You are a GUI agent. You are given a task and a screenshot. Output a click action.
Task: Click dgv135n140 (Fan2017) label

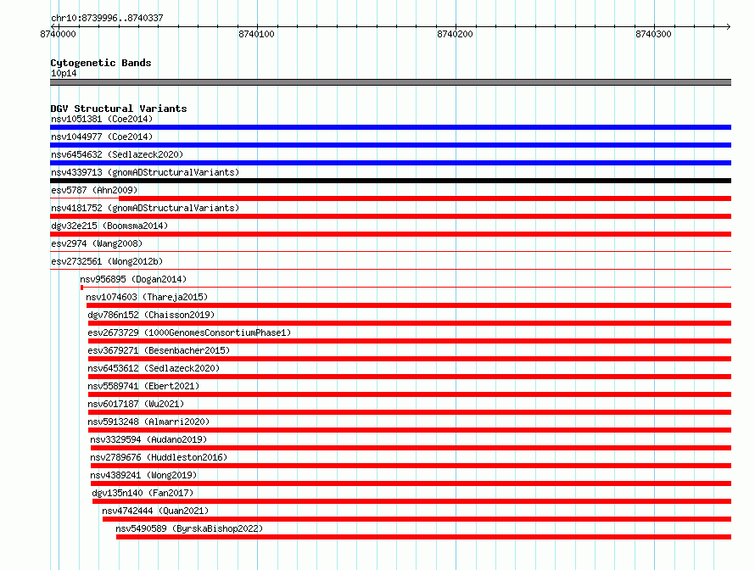(143, 493)
